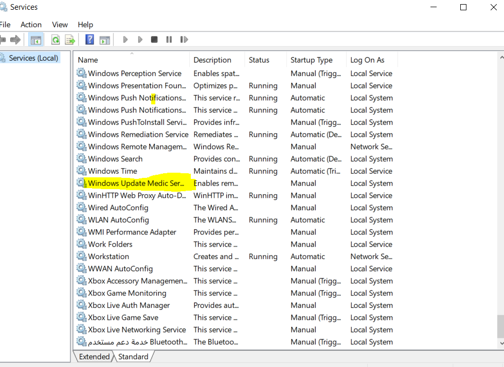Open Help via blue question mark icon
Image resolution: width=504 pixels, height=367 pixels.
pyautogui.click(x=89, y=40)
